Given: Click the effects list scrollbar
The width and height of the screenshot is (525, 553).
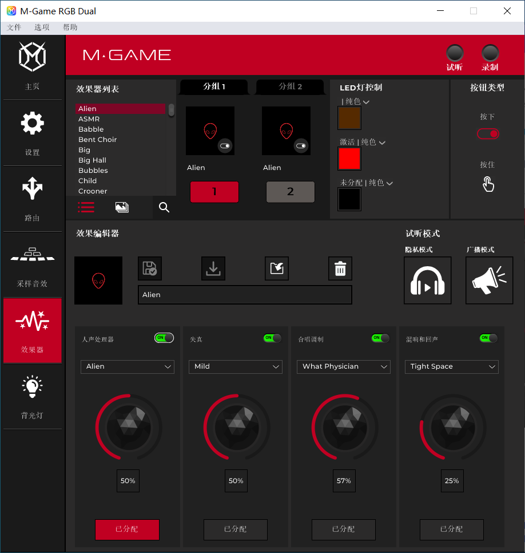Looking at the screenshot, I should (171, 110).
